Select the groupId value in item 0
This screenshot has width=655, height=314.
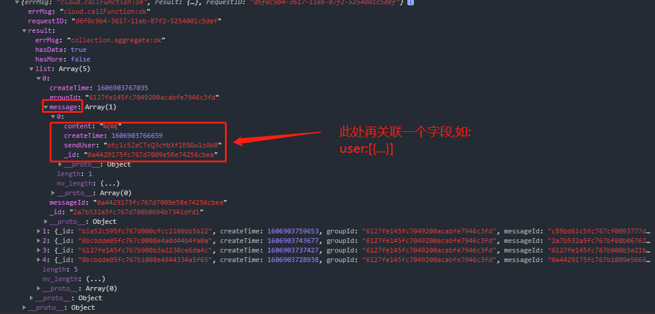[x=153, y=97]
